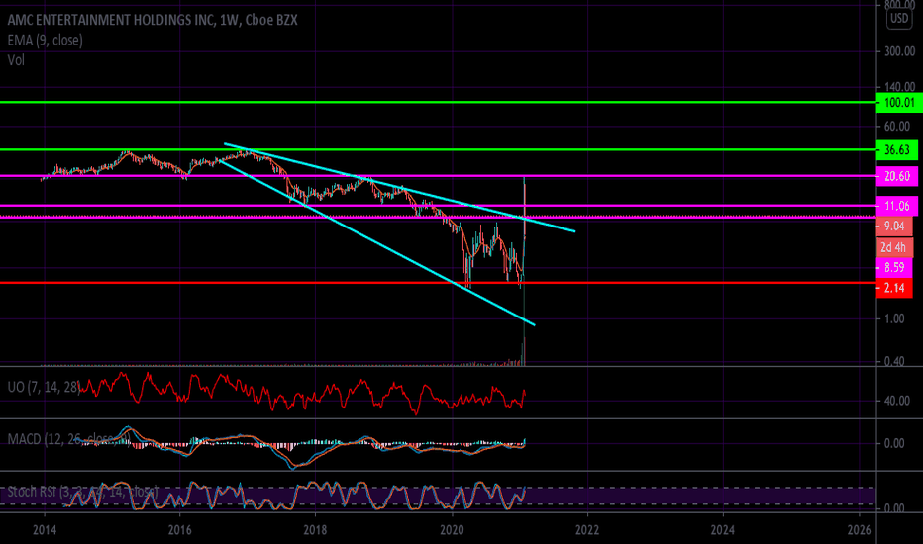Click the 1.00 price scale label
923x544 pixels.
tap(894, 318)
